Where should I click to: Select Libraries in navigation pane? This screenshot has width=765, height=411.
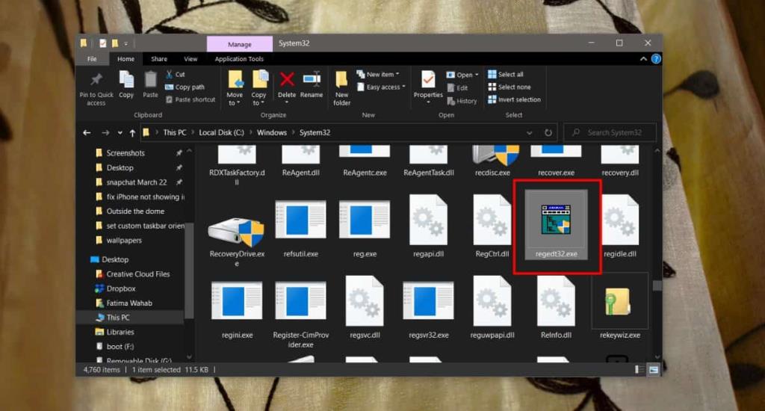point(120,332)
